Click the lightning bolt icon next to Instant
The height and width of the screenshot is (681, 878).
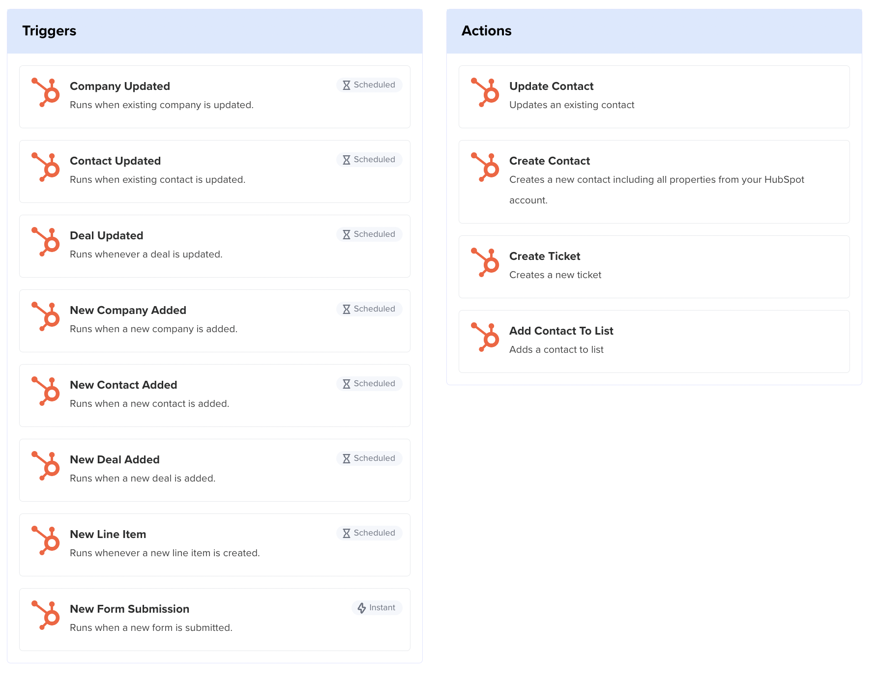[x=362, y=607]
